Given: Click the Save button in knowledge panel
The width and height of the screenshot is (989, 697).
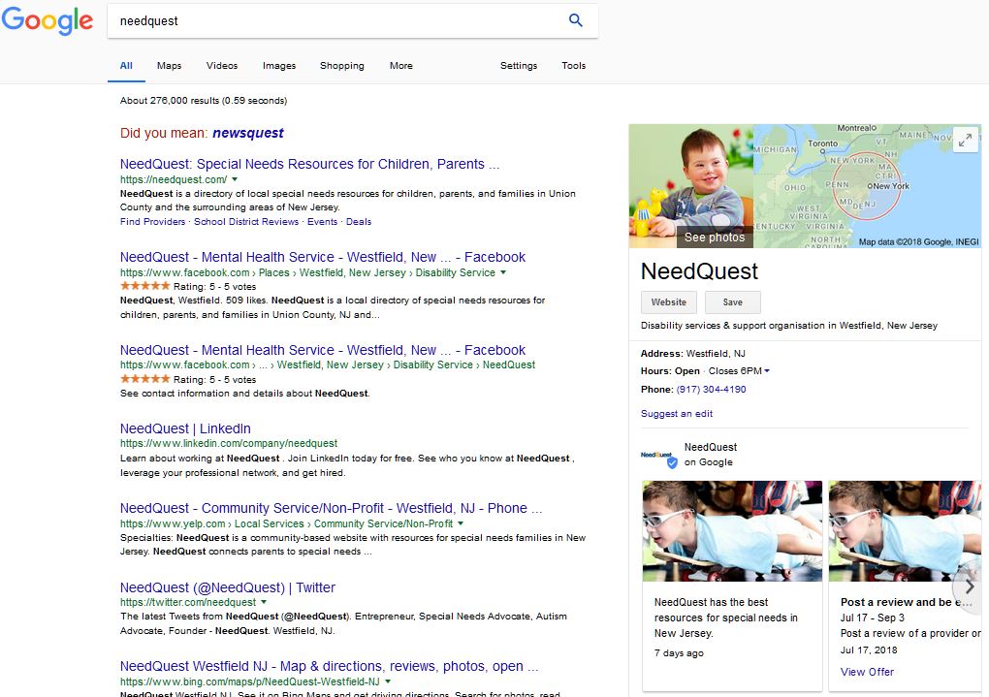Looking at the screenshot, I should point(732,302).
